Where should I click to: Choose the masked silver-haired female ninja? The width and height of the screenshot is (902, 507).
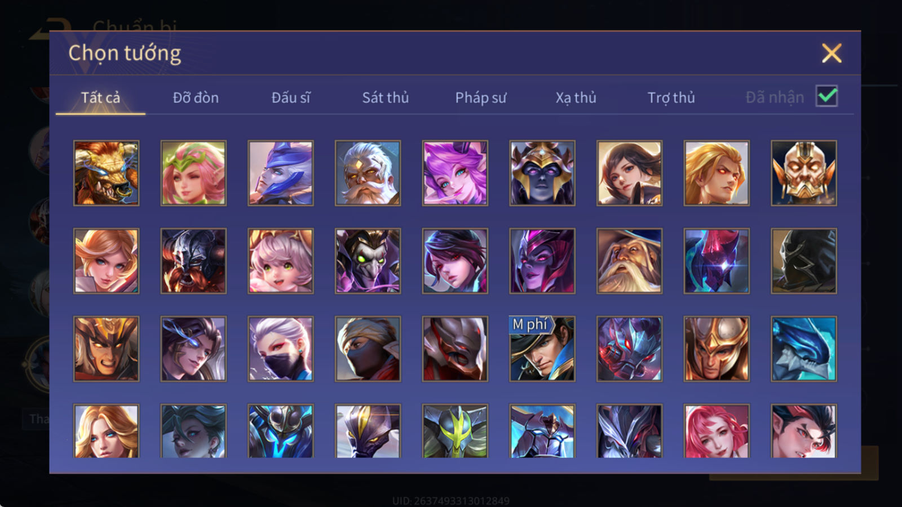click(x=281, y=349)
